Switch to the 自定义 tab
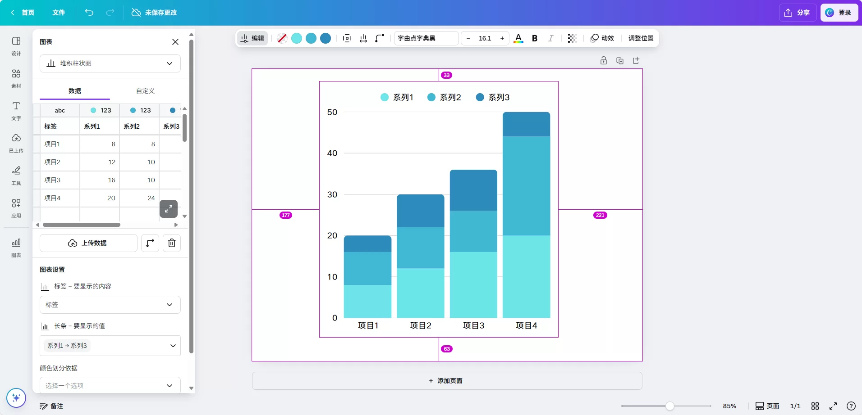The image size is (862, 415). [145, 91]
